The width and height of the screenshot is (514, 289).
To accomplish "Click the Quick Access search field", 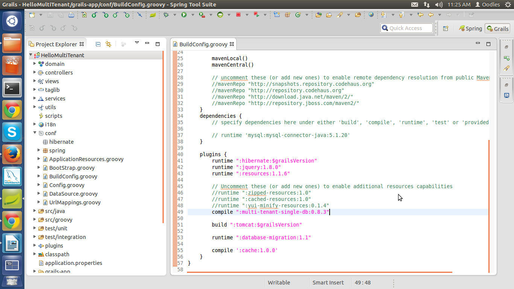I will click(x=406, y=28).
